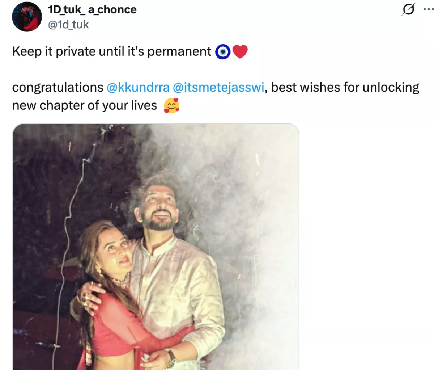This screenshot has width=434, height=370.
Task: Click the smiling face with hearts emoji
Action: click(x=171, y=106)
